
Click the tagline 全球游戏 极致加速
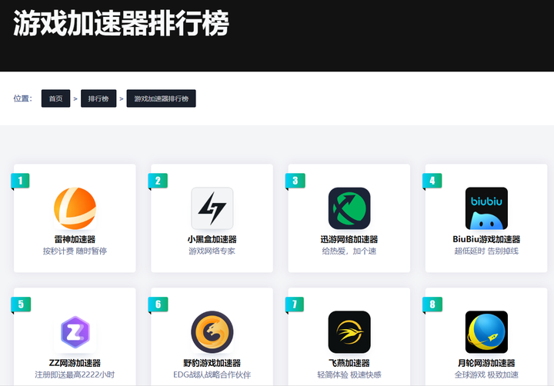pyautogui.click(x=486, y=374)
